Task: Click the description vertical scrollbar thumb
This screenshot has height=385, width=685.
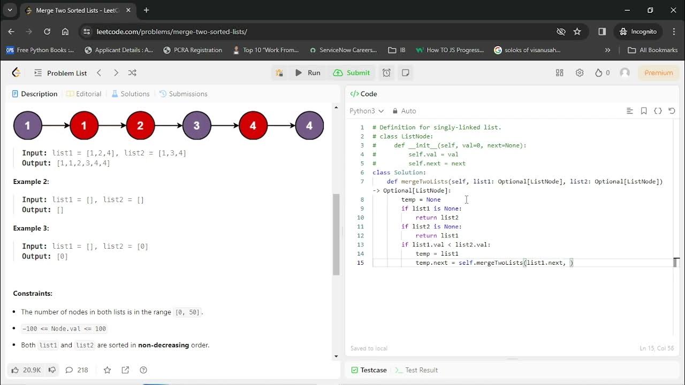Action: click(x=336, y=234)
